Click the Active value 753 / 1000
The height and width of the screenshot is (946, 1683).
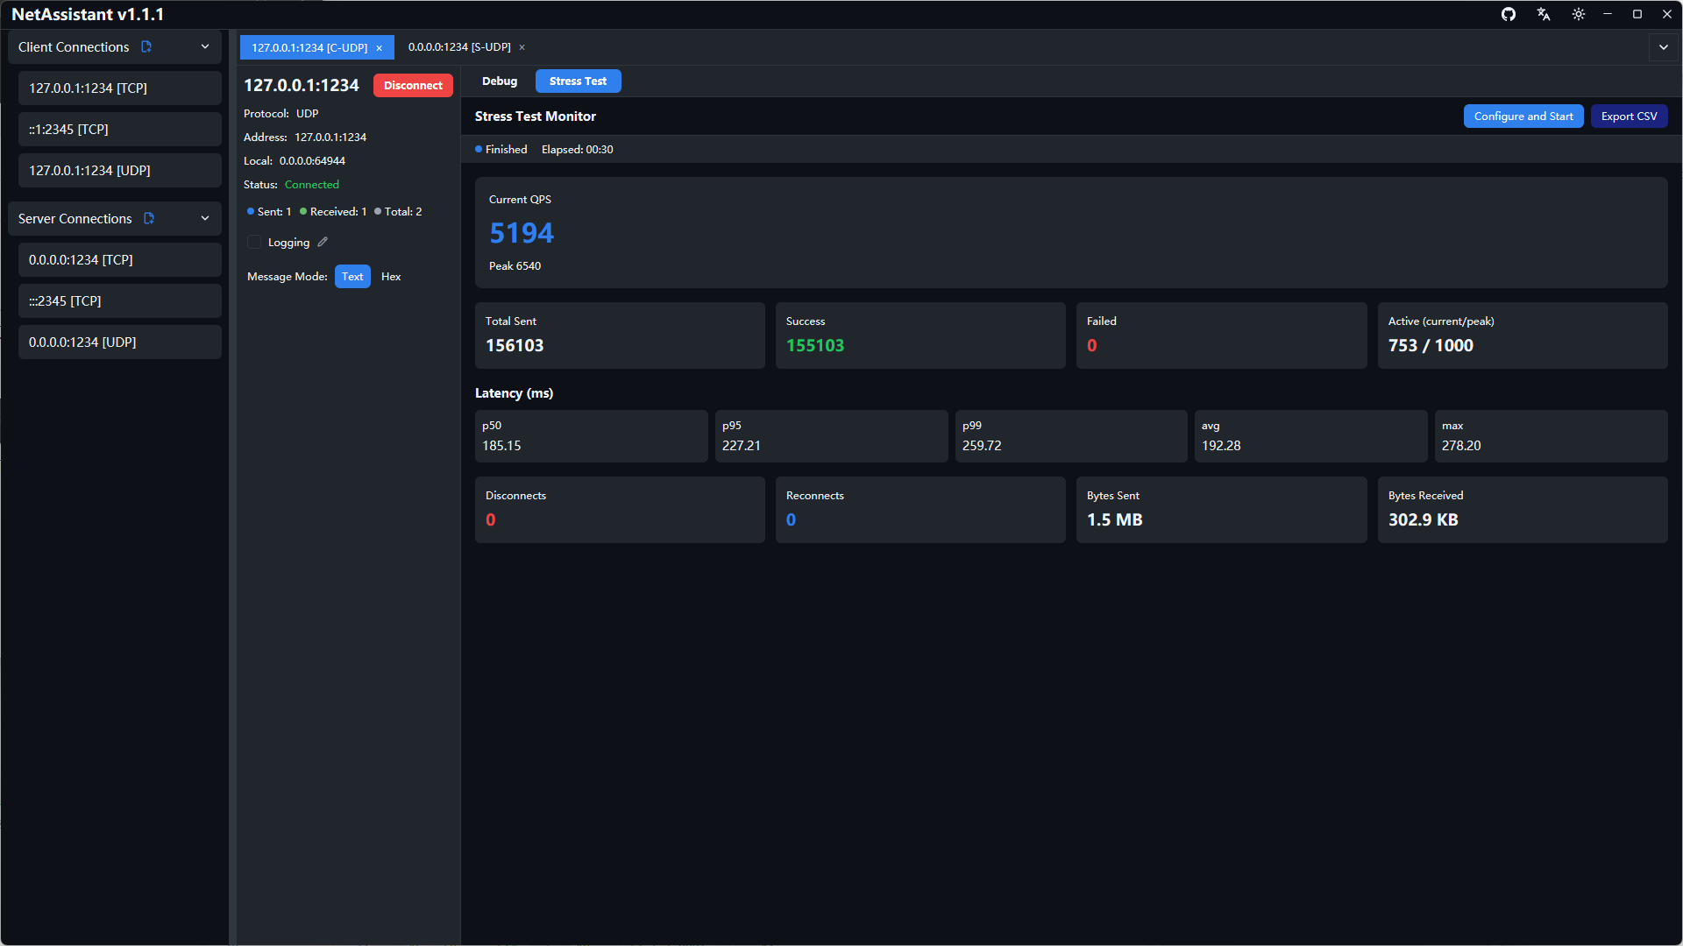[x=1431, y=345]
